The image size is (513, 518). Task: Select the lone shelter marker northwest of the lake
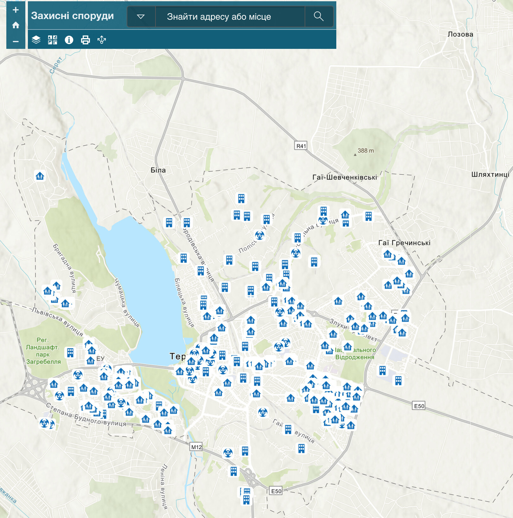[40, 176]
